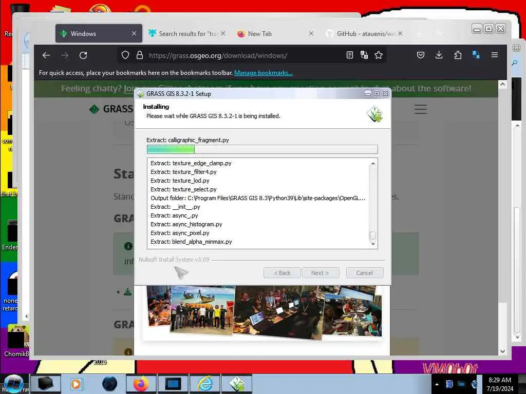
Task: Switch to the New Tab tab
Action: 276,33
